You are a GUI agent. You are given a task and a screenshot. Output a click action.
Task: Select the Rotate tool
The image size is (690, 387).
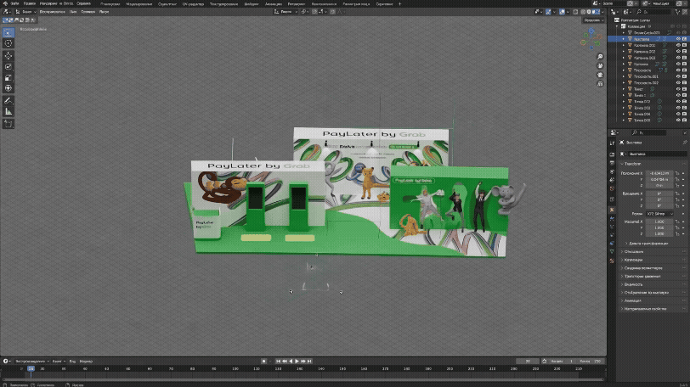point(8,67)
